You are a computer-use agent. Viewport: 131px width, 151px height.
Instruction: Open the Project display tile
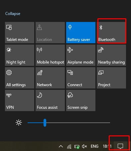click(111, 78)
